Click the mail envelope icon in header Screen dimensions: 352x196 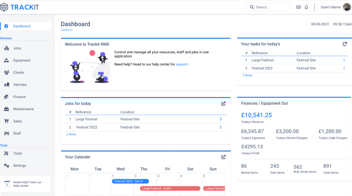pos(298,7)
